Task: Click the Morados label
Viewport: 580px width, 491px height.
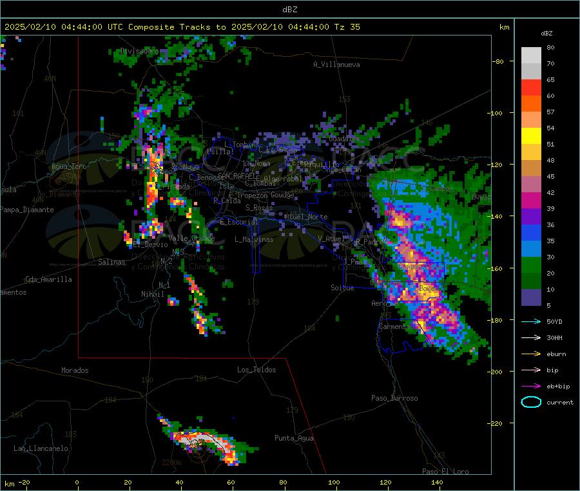Action: [75, 370]
